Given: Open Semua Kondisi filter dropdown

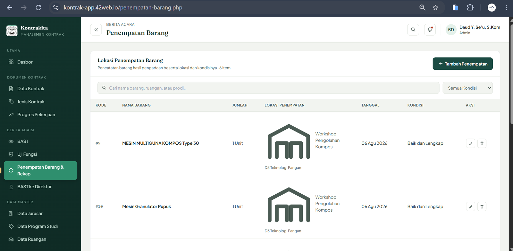Looking at the screenshot, I should (x=467, y=88).
